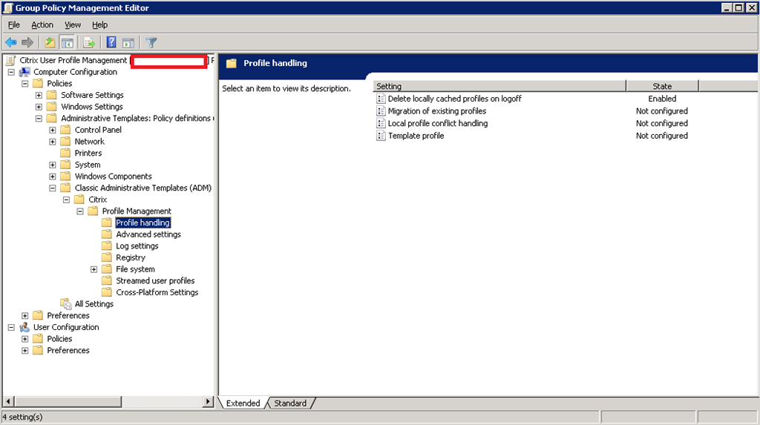760x425 pixels.
Task: Expand Preferences under User Configuration
Action: (x=24, y=350)
